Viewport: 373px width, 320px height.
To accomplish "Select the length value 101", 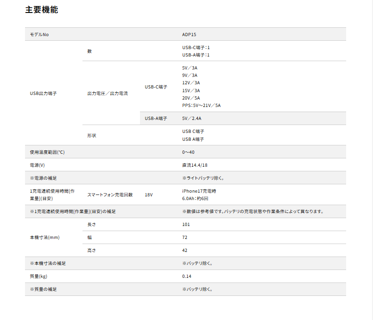I will click(x=186, y=224).
